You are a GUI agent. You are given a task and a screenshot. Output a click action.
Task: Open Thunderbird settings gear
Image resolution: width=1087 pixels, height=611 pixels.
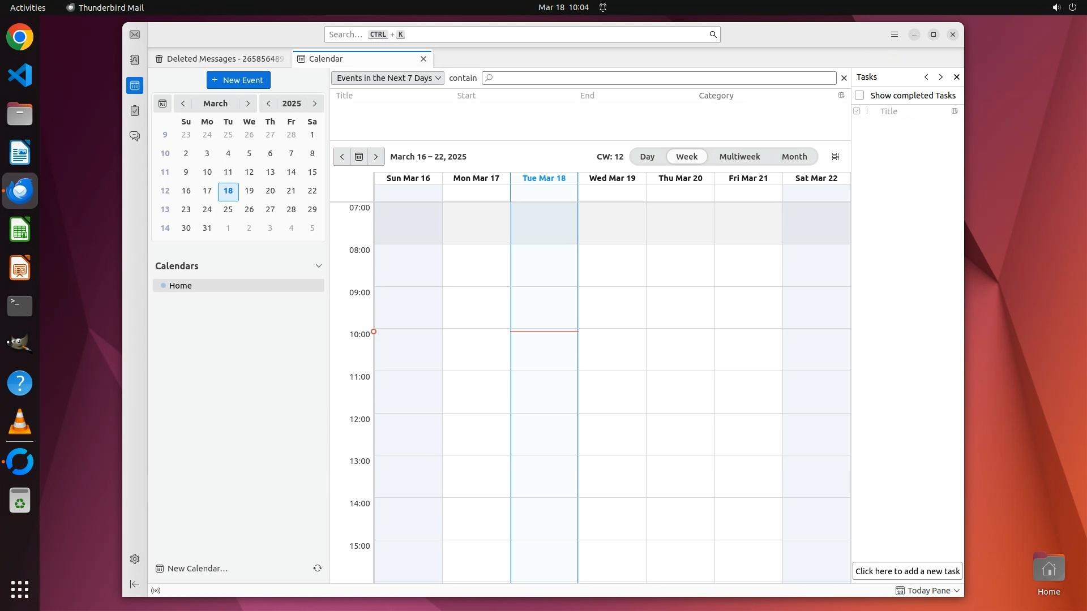(135, 559)
